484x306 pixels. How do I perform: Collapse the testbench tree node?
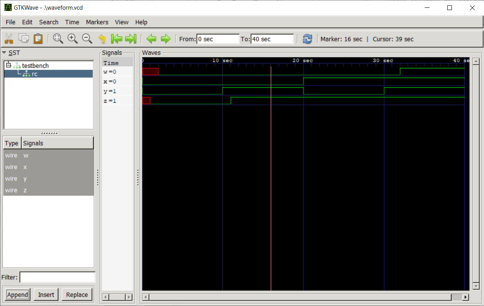coord(9,65)
